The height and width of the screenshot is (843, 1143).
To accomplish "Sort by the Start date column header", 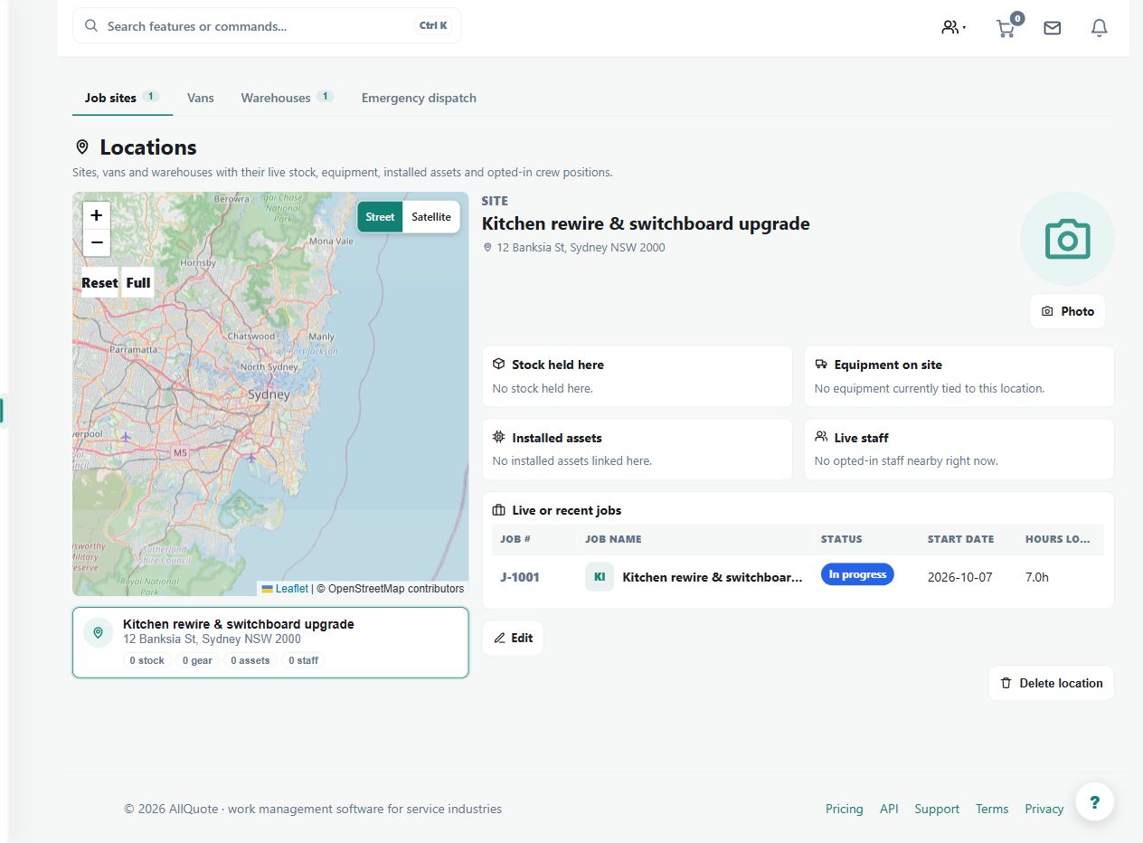I will tap(960, 539).
